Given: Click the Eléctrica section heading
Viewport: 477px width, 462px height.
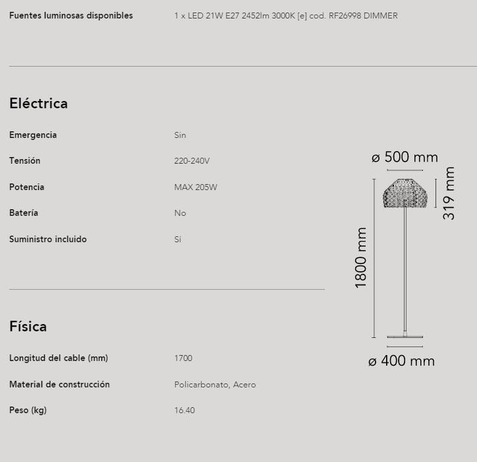Looking at the screenshot, I should click(38, 104).
